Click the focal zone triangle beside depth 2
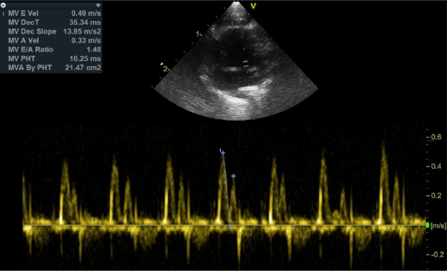 click(x=162, y=64)
